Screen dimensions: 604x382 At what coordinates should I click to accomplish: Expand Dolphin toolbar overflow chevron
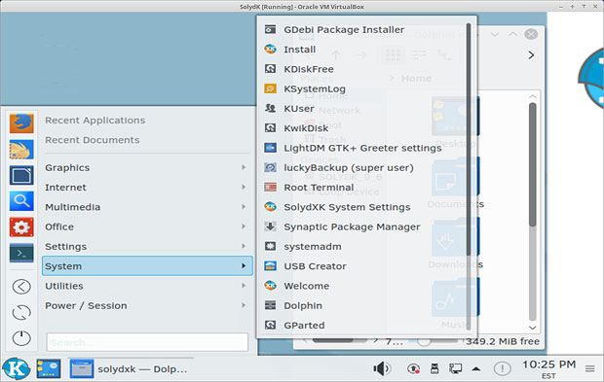[531, 55]
